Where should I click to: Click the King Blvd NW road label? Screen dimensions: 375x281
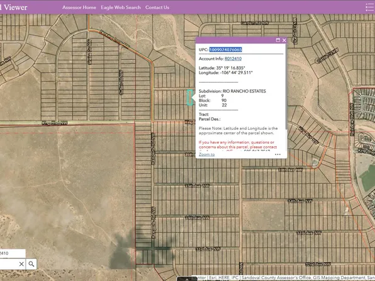pyautogui.click(x=55, y=123)
